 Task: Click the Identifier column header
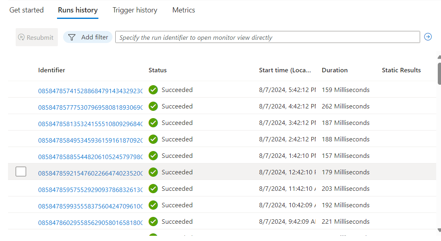[x=51, y=70]
